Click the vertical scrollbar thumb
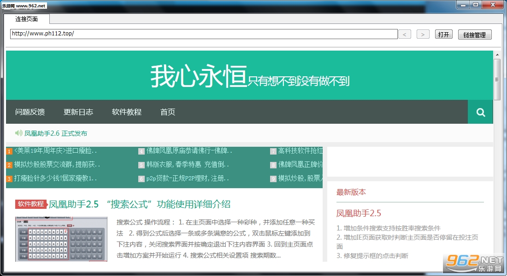This screenshot has height=276, width=507. tap(497, 80)
